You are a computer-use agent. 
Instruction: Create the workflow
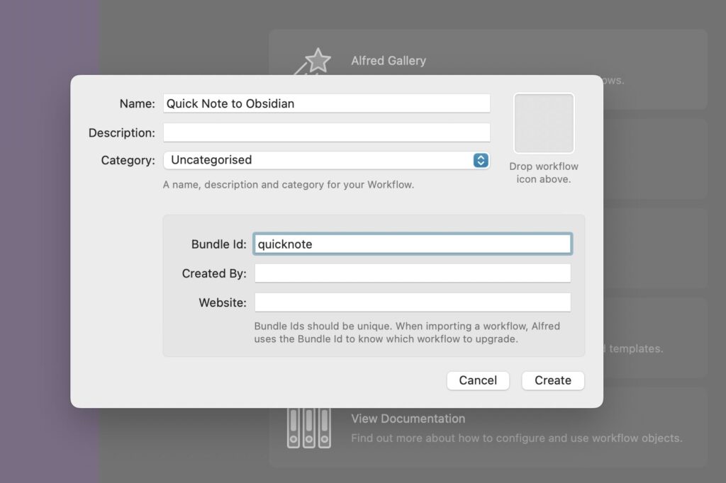[x=553, y=380]
